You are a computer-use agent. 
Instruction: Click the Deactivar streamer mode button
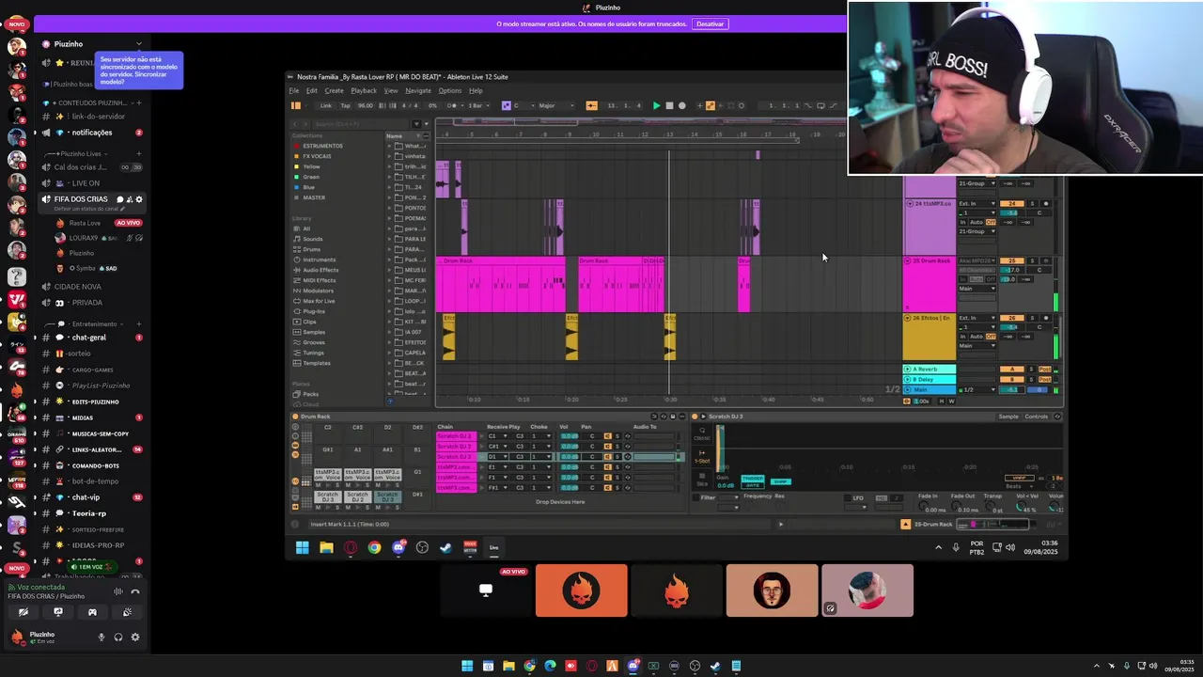[x=711, y=24]
